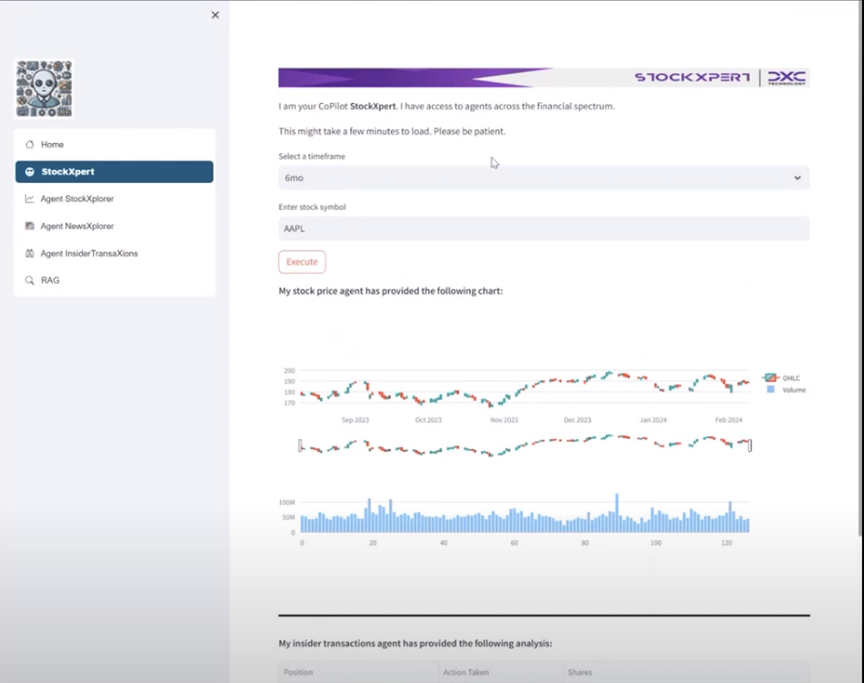Screen dimensions: 864x683
Task: Open Agent StockXplorer page
Action: coord(114,199)
